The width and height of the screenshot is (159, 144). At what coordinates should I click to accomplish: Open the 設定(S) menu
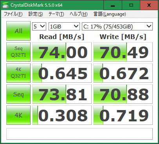36,14
